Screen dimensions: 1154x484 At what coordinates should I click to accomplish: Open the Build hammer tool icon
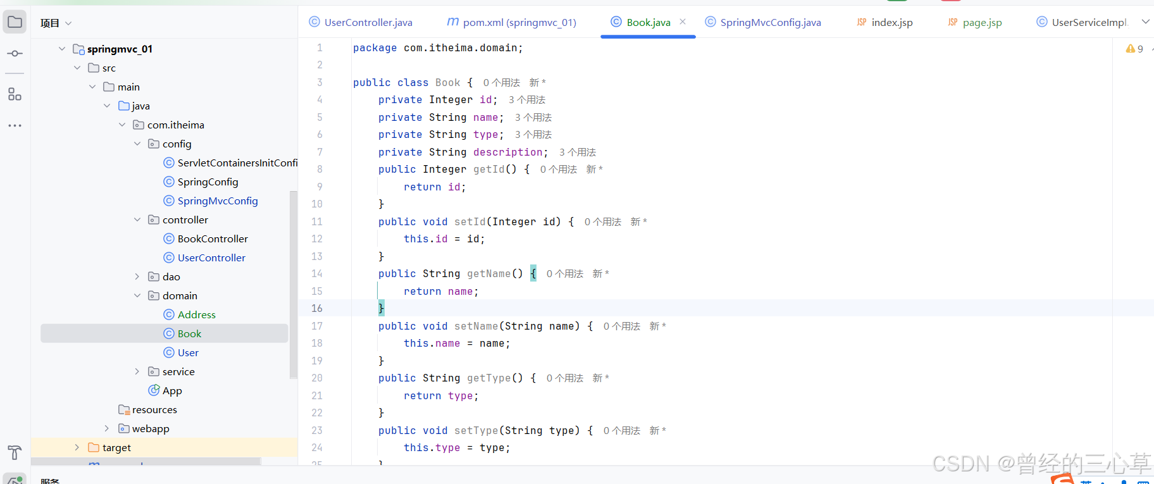click(15, 452)
